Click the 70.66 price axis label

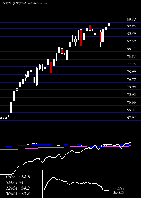[131, 102]
